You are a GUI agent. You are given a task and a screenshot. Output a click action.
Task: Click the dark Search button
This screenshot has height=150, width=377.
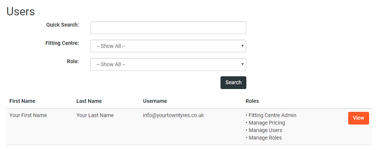(233, 82)
